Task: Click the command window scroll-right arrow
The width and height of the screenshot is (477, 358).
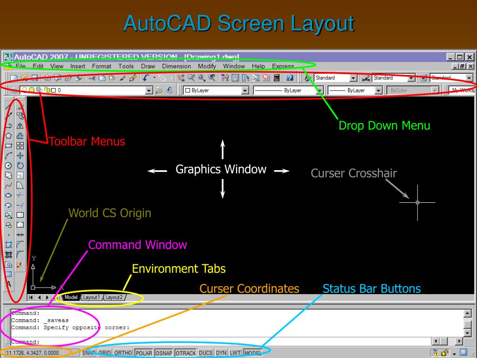Action: 459,342
